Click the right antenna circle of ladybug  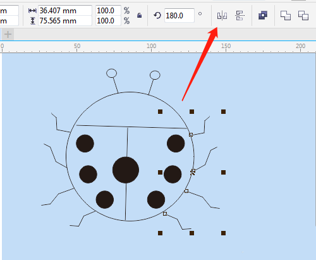click(x=155, y=75)
